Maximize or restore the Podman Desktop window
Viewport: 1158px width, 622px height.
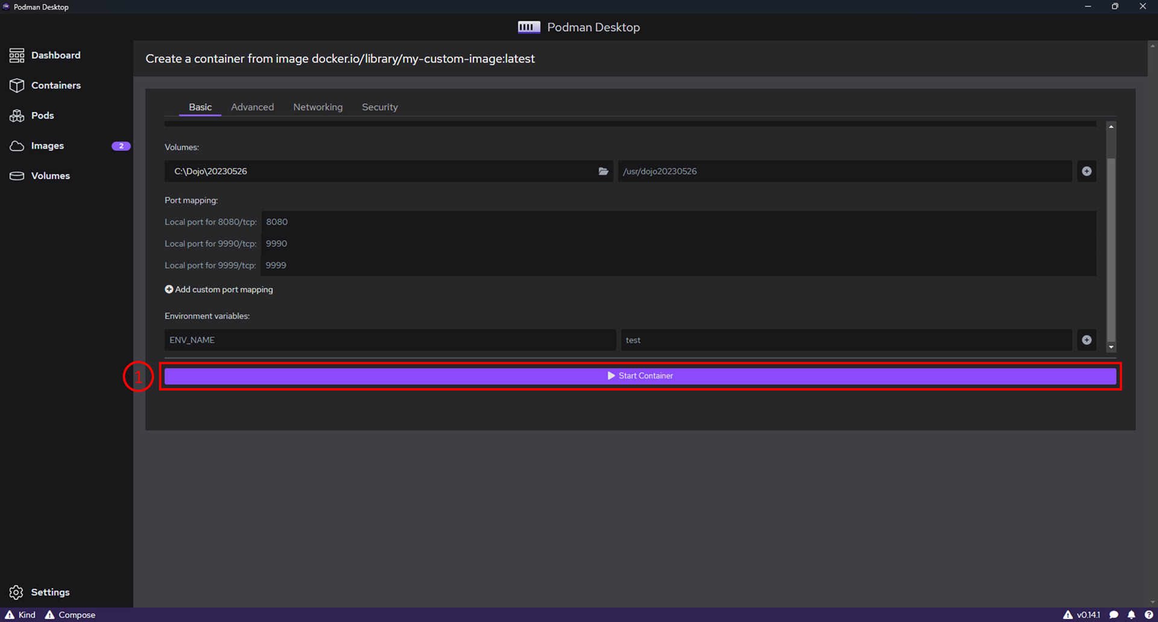[x=1115, y=7]
